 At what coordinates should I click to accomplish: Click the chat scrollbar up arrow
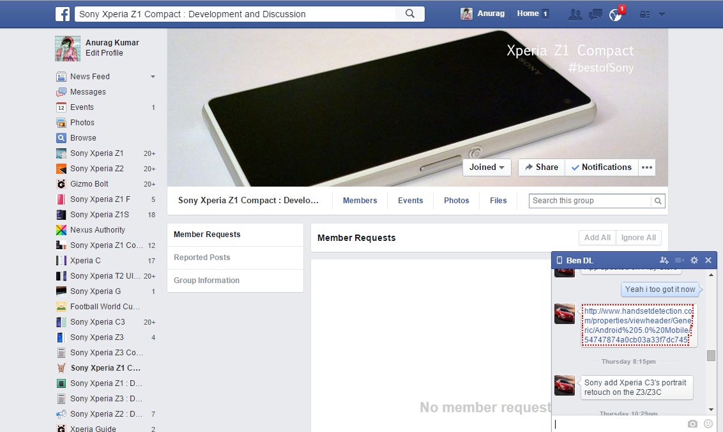pos(711,275)
